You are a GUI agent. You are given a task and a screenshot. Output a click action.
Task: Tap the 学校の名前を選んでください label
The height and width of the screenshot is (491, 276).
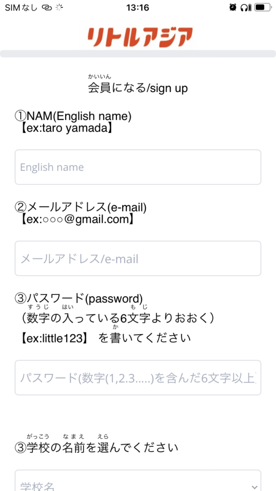(x=97, y=448)
